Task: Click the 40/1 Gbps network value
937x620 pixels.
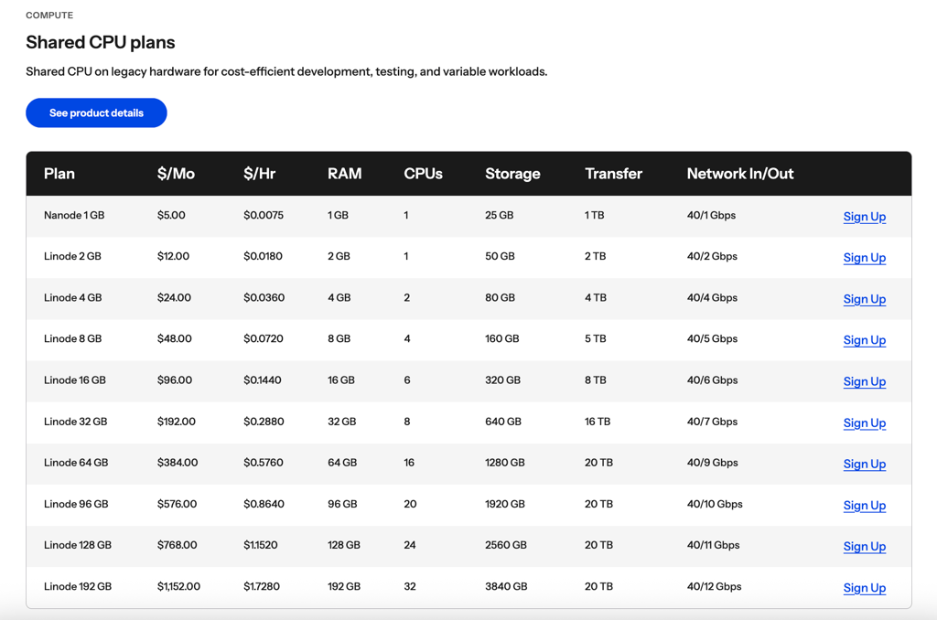Action: 711,215
